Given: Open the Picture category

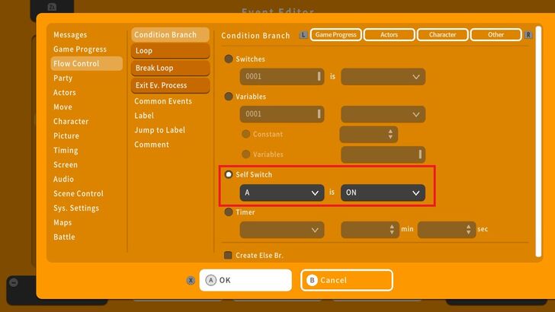Looking at the screenshot, I should [x=66, y=136].
